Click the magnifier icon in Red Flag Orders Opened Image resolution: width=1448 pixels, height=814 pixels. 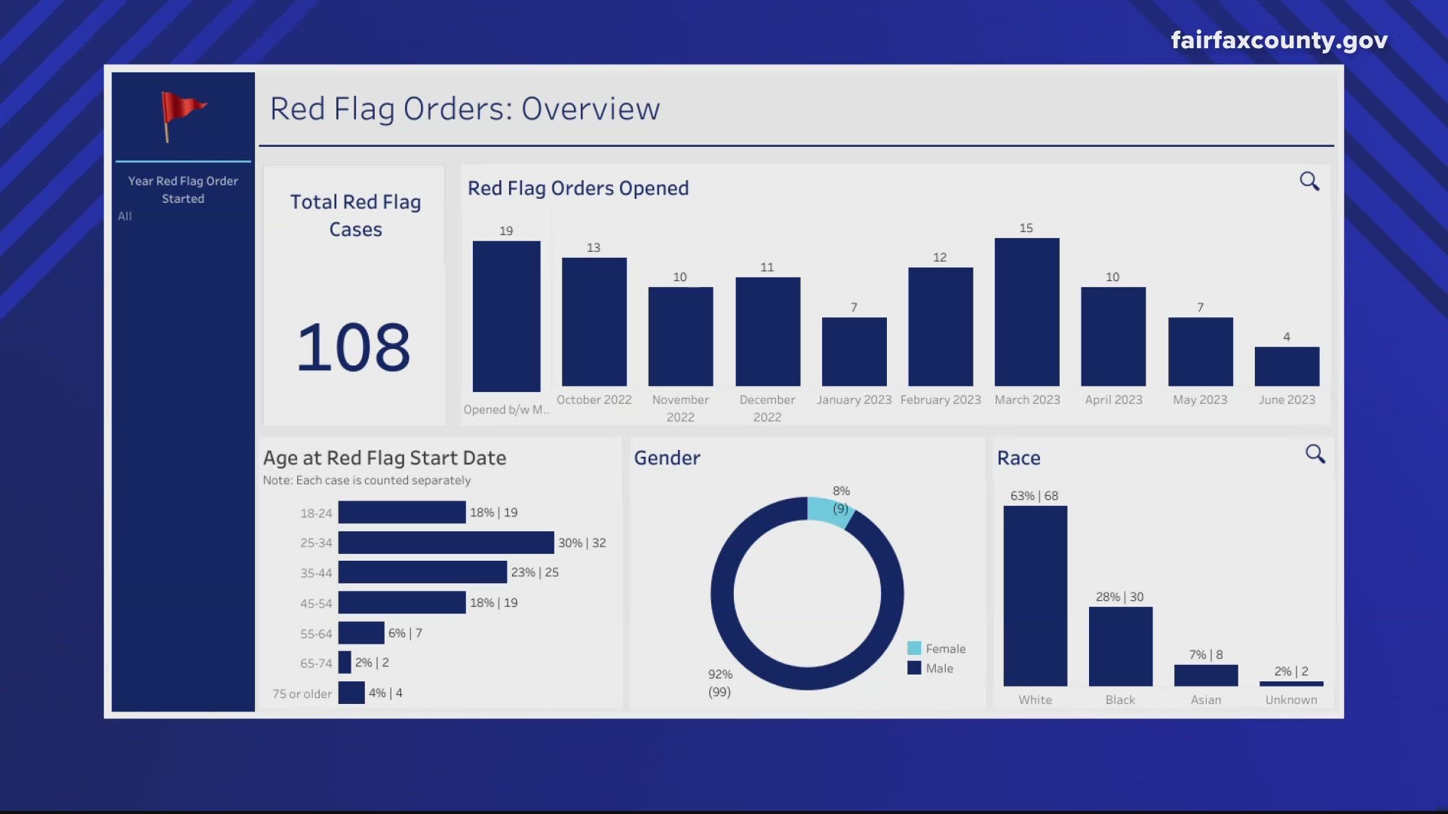click(1309, 182)
